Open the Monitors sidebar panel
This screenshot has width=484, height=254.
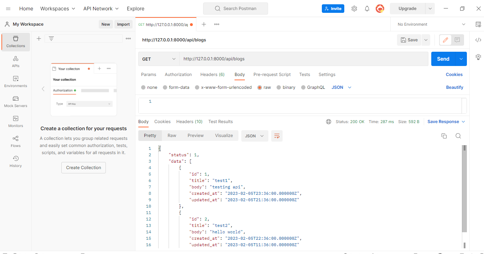tap(16, 122)
